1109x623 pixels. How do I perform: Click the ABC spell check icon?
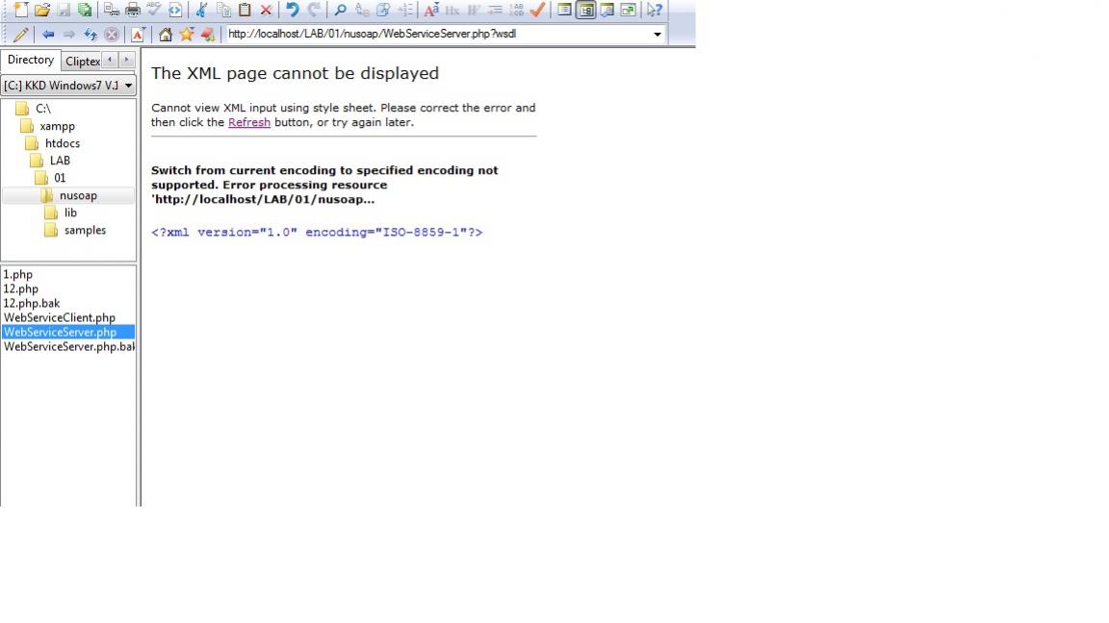(x=153, y=10)
